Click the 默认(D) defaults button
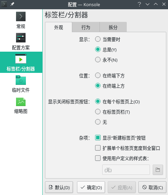Viewport: 168px width, 195px height. [59, 187]
